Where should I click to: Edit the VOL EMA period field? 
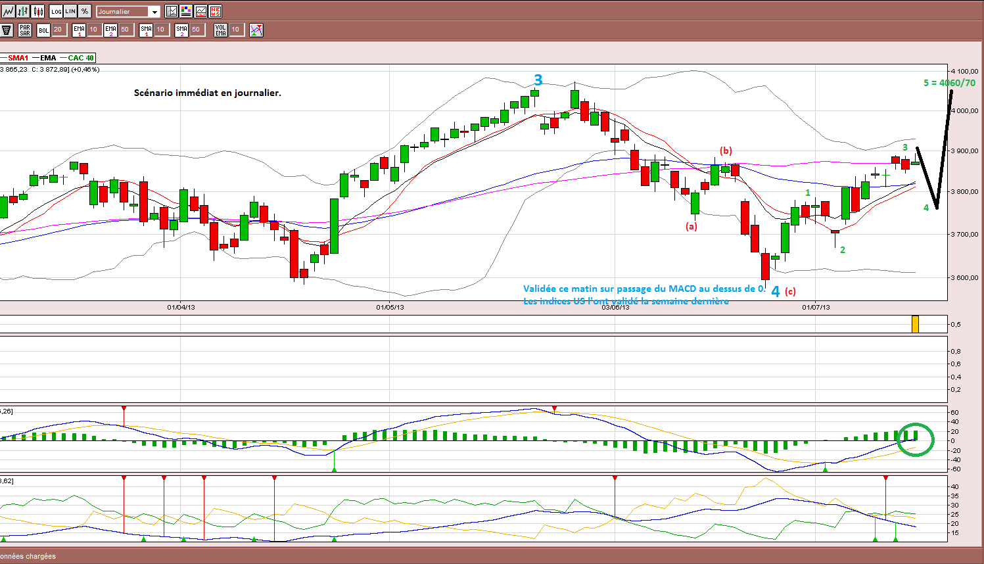click(237, 30)
